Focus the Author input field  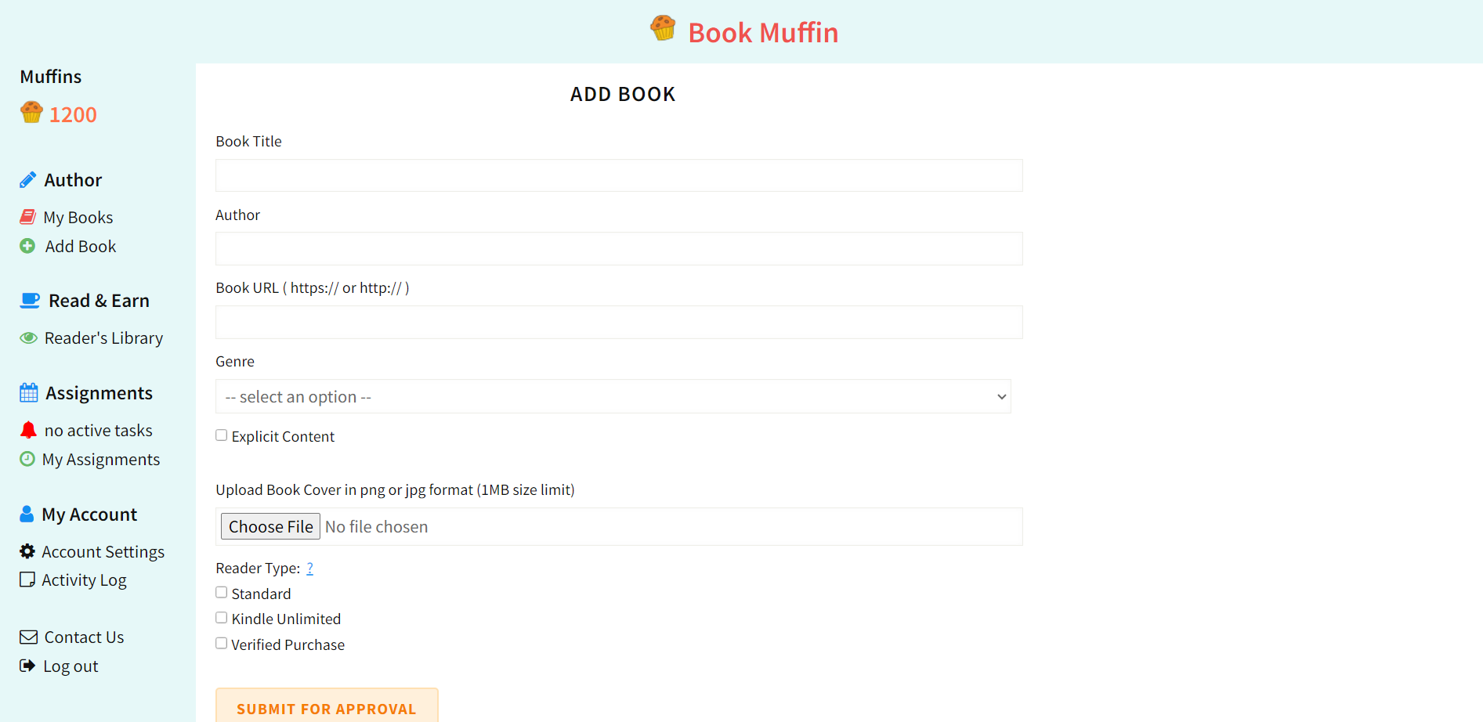[619, 248]
